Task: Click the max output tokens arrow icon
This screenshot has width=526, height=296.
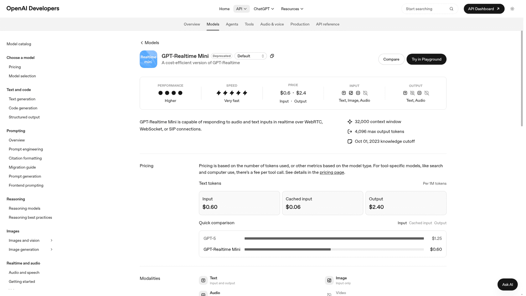Action: 350,132
